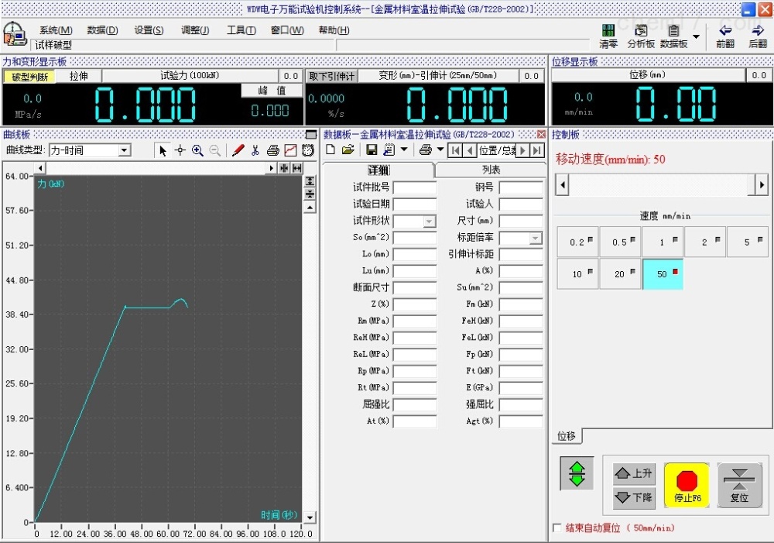Switch to the 列表 list tab

pyautogui.click(x=491, y=170)
